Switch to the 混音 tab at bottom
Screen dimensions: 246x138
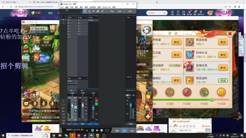coord(125,131)
